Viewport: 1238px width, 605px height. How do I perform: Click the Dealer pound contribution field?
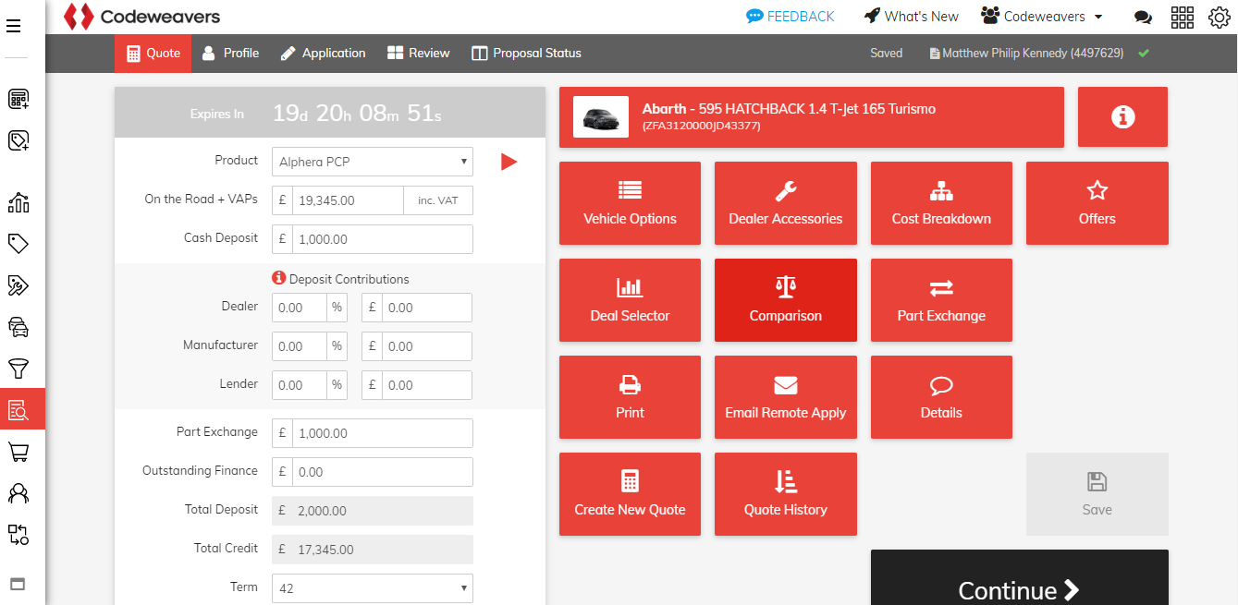pyautogui.click(x=427, y=308)
